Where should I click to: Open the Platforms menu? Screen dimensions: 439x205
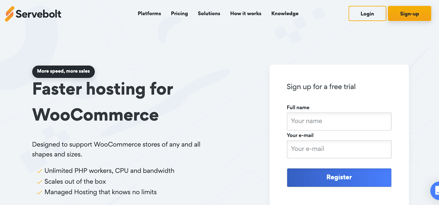(x=149, y=14)
